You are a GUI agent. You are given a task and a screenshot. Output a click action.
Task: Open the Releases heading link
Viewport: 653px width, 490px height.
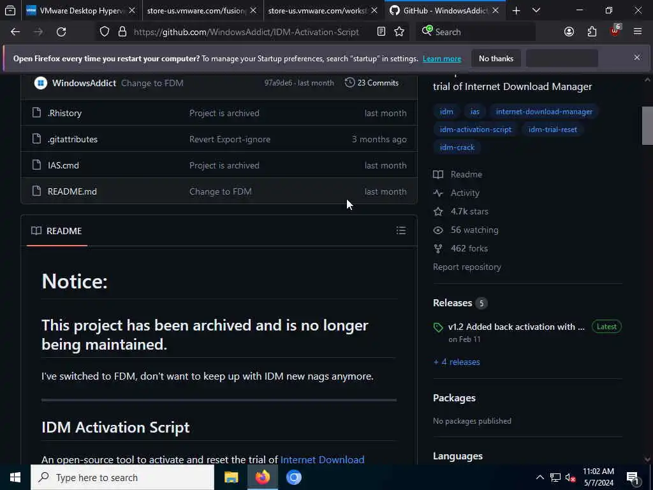pyautogui.click(x=460, y=303)
